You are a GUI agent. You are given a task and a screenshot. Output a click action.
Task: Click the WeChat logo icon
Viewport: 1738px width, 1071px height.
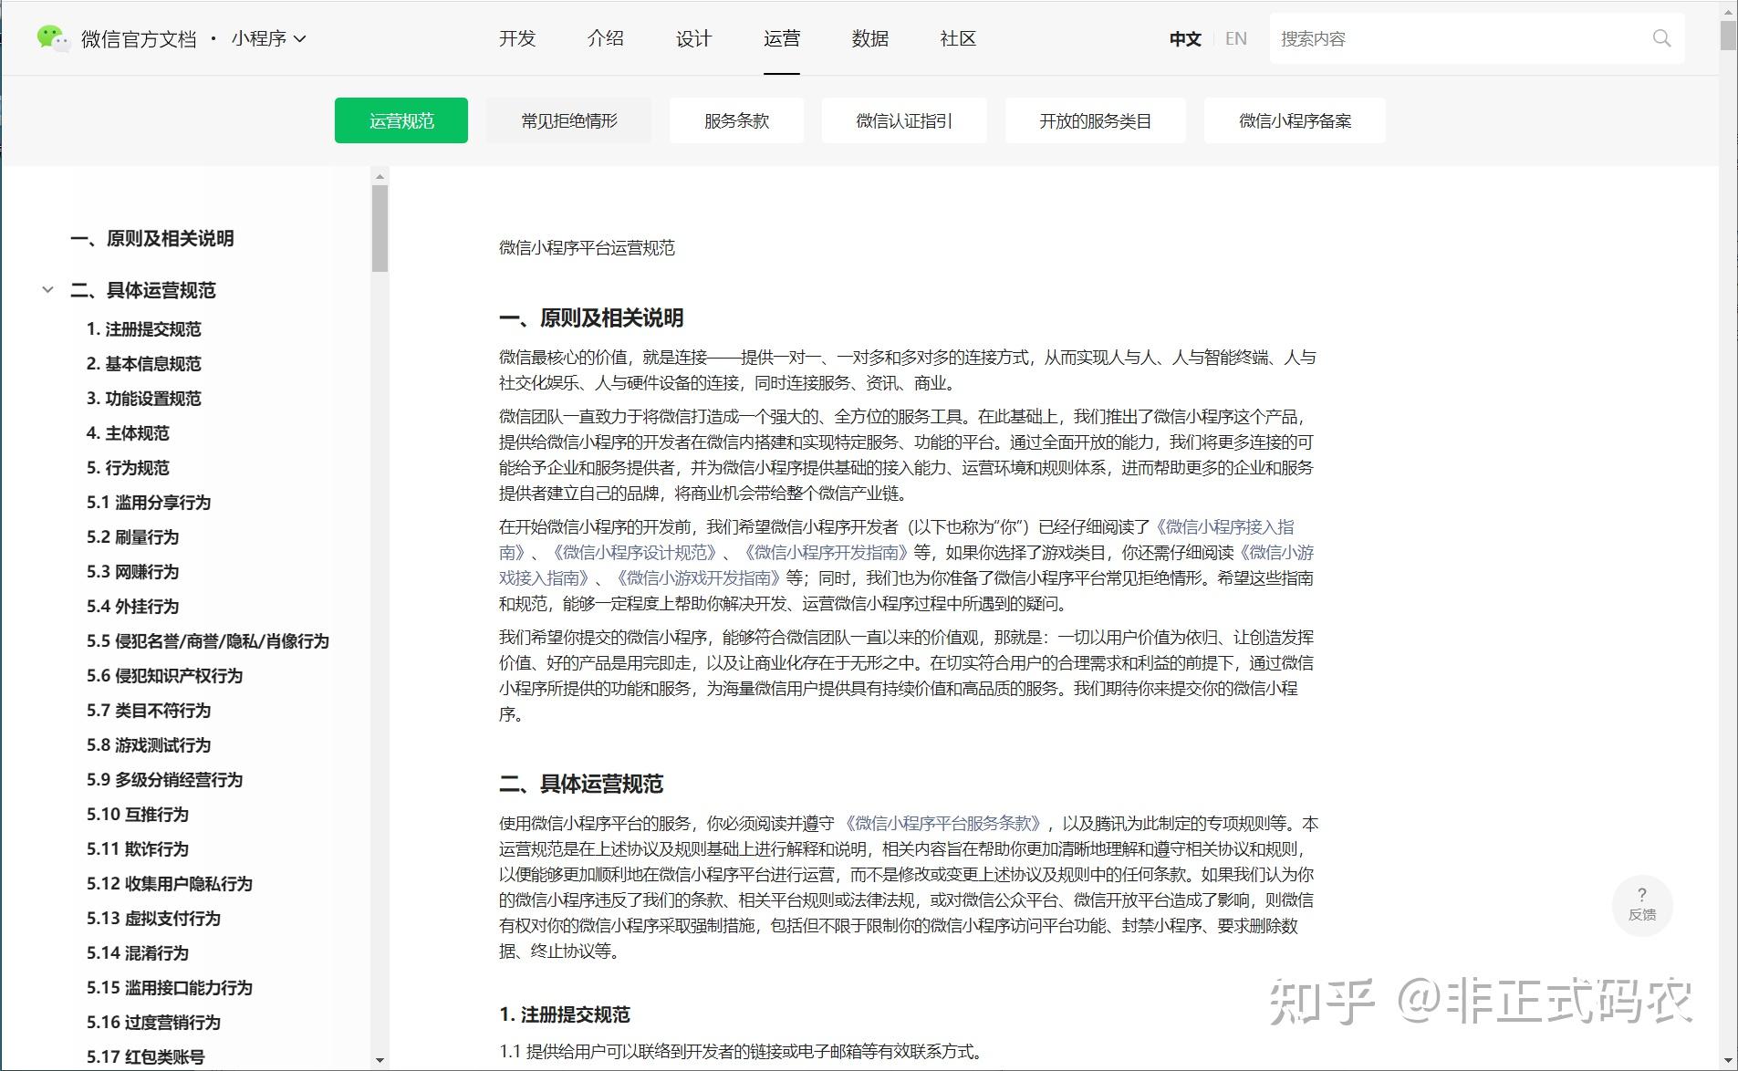52,38
